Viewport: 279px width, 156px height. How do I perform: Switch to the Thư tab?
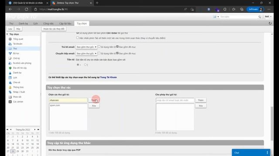click(x=11, y=23)
